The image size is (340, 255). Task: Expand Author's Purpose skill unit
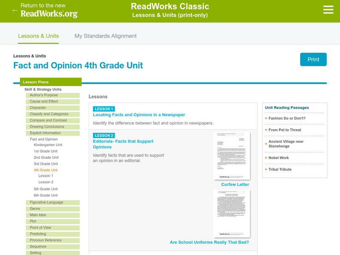53,95
